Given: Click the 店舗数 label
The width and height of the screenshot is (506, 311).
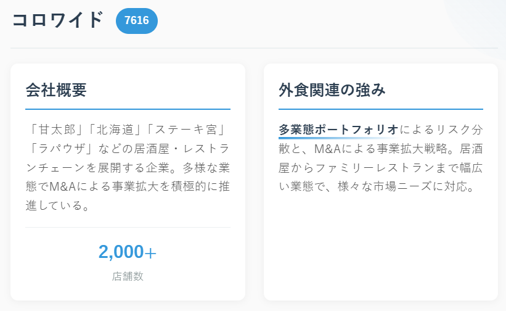Looking at the screenshot, I should pos(128,276).
